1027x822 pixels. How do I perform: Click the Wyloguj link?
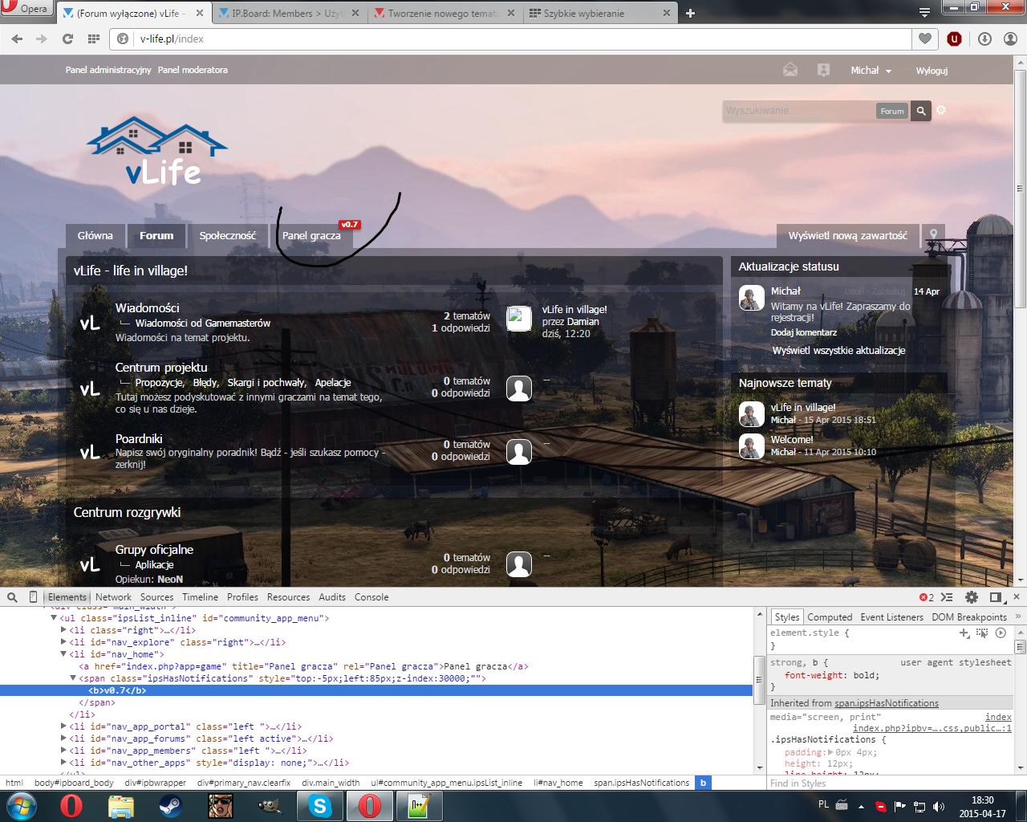932,71
